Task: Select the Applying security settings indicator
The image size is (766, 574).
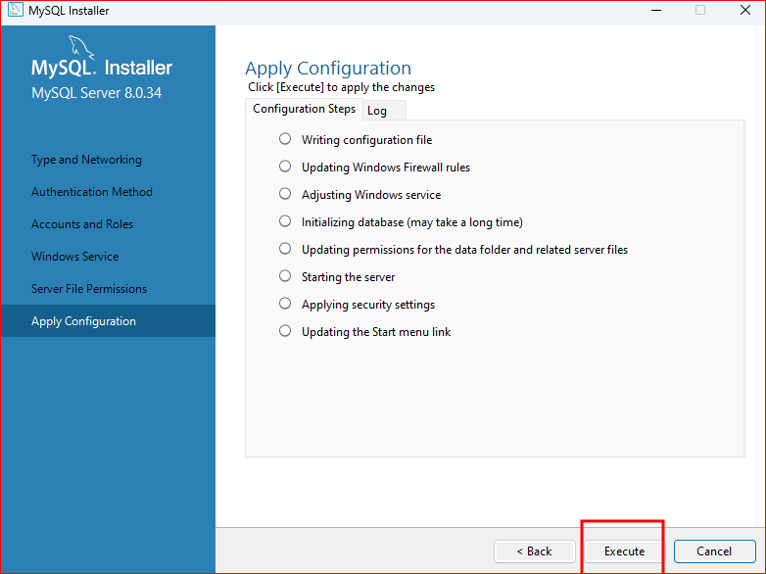Action: (285, 303)
